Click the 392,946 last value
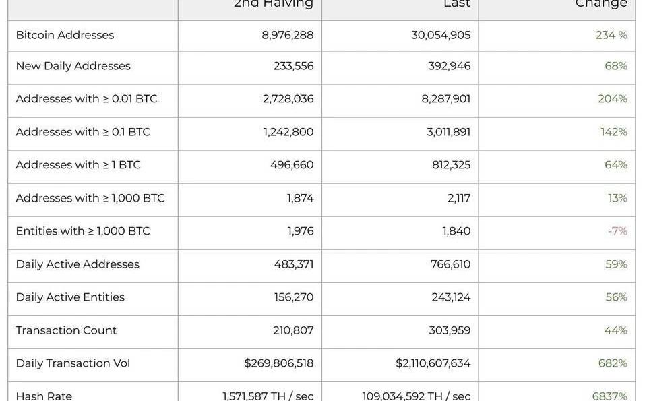The image size is (647, 401). (x=450, y=66)
